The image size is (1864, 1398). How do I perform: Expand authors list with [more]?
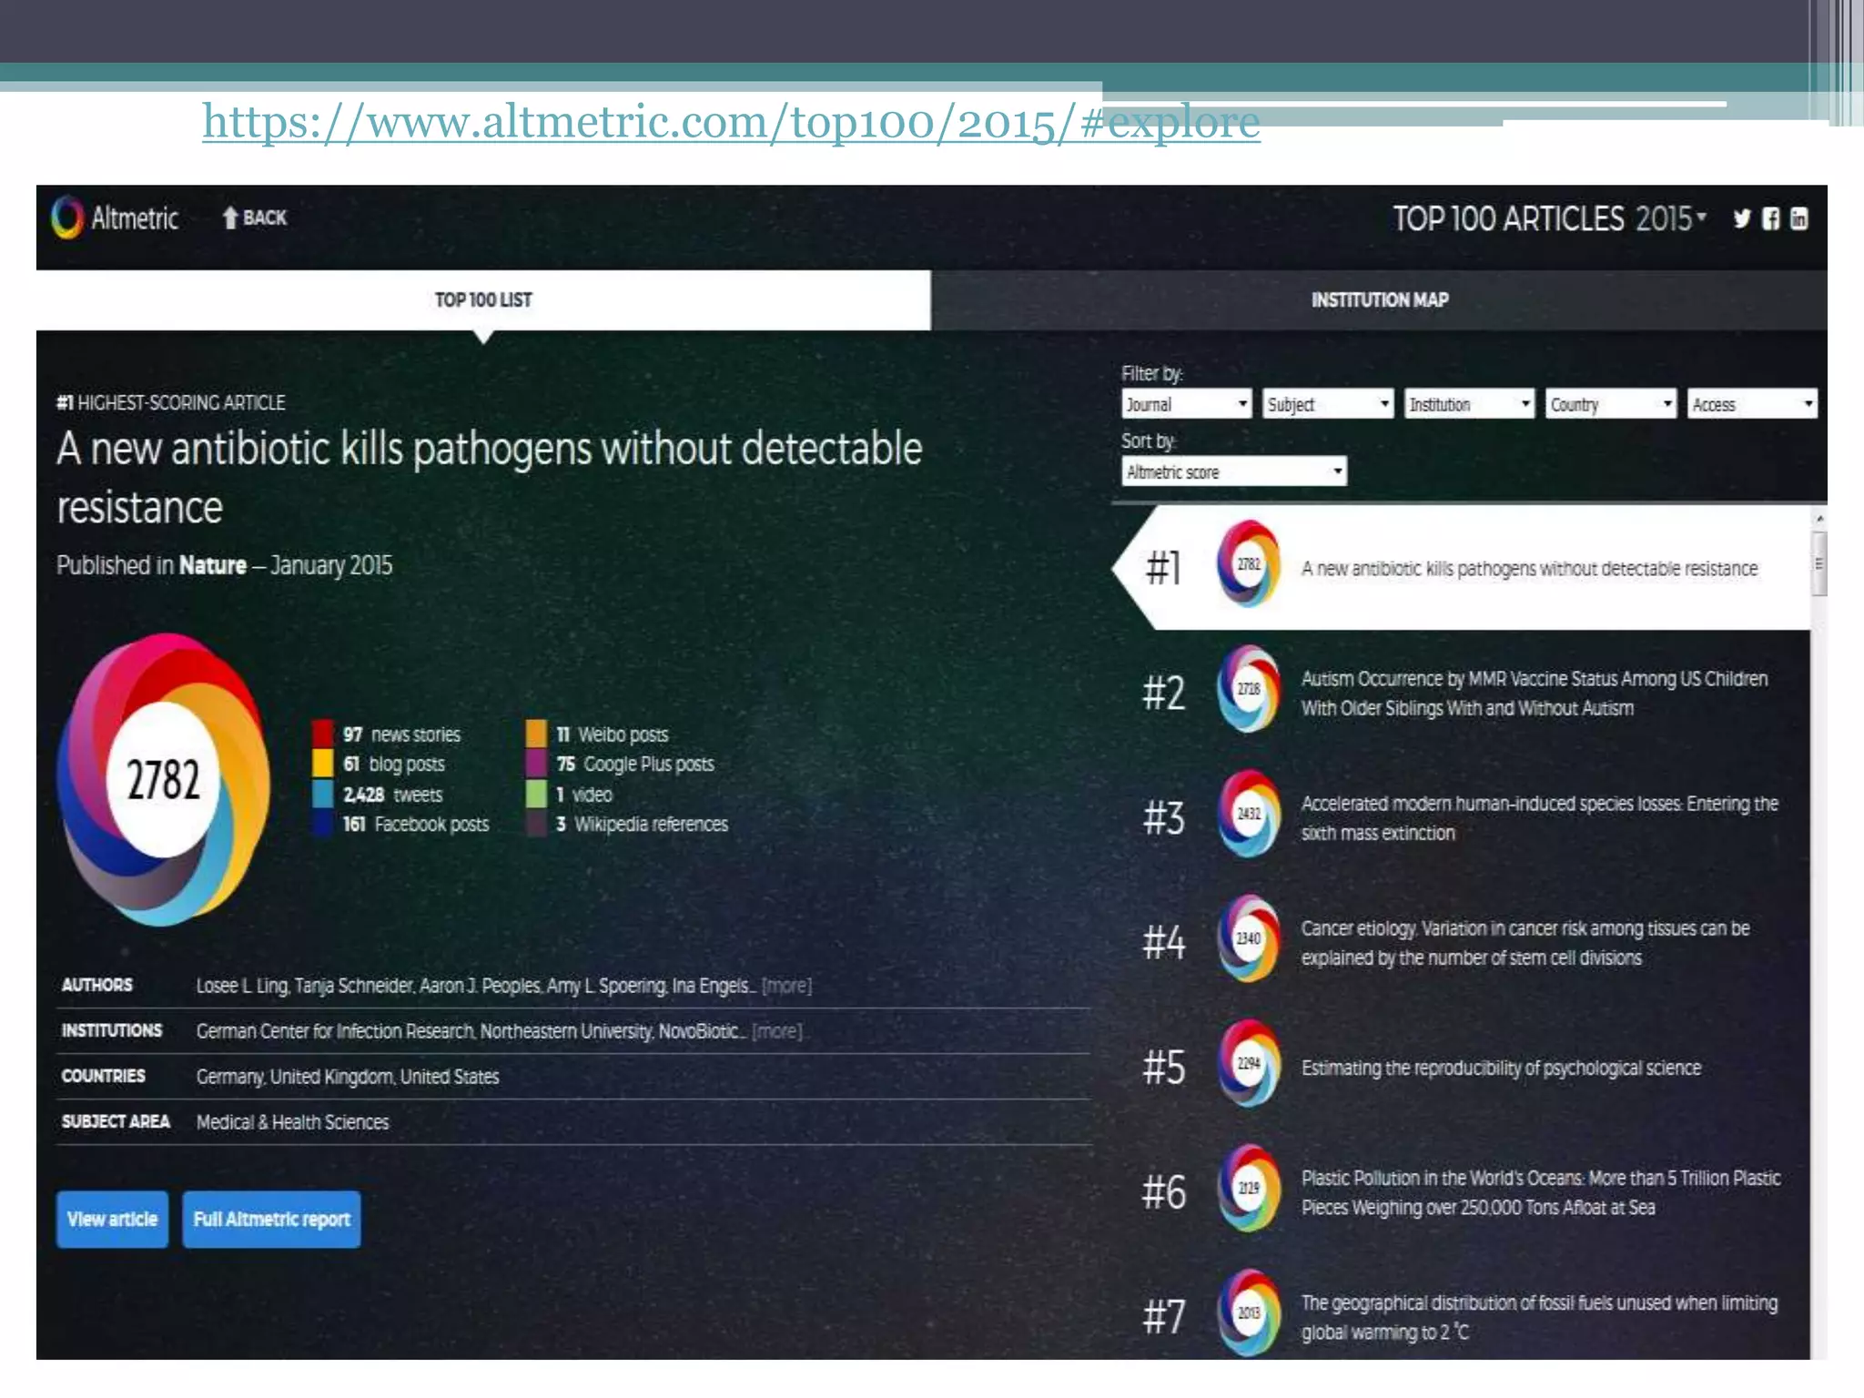tap(786, 986)
